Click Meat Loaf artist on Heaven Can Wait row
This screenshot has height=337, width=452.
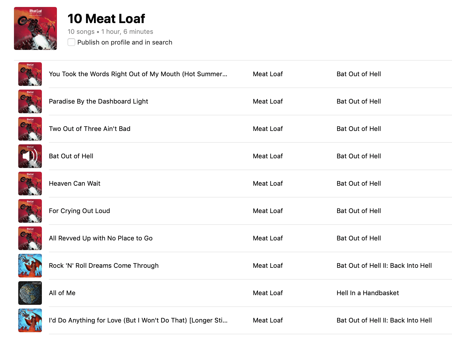268,184
